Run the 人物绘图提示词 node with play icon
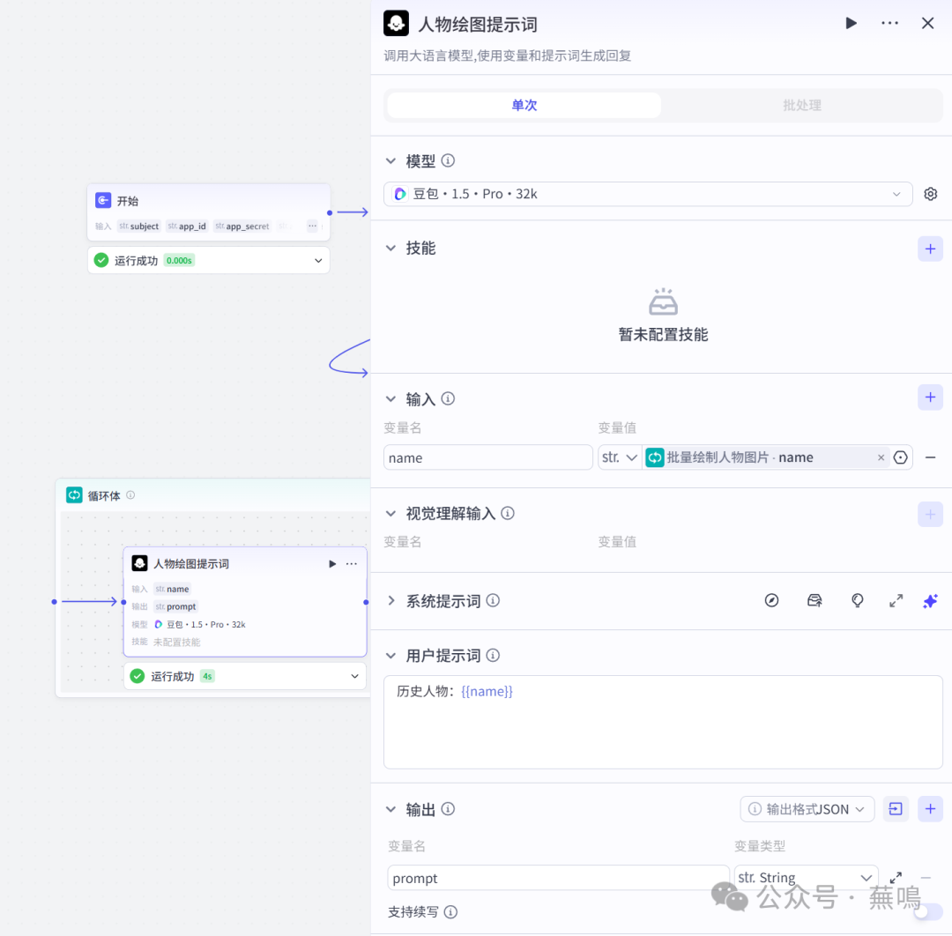952x936 pixels. [851, 24]
